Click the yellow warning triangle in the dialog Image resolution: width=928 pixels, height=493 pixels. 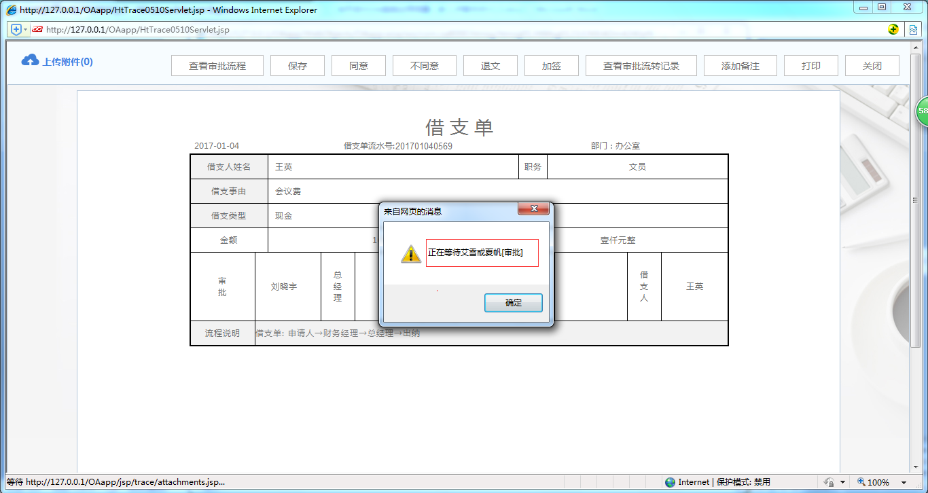(x=410, y=254)
